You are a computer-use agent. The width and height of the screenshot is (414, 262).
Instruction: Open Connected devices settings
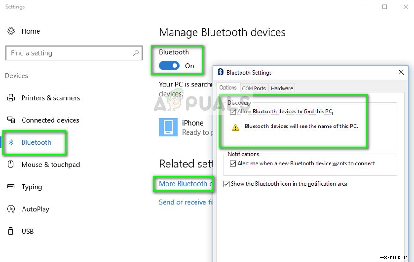(50, 120)
